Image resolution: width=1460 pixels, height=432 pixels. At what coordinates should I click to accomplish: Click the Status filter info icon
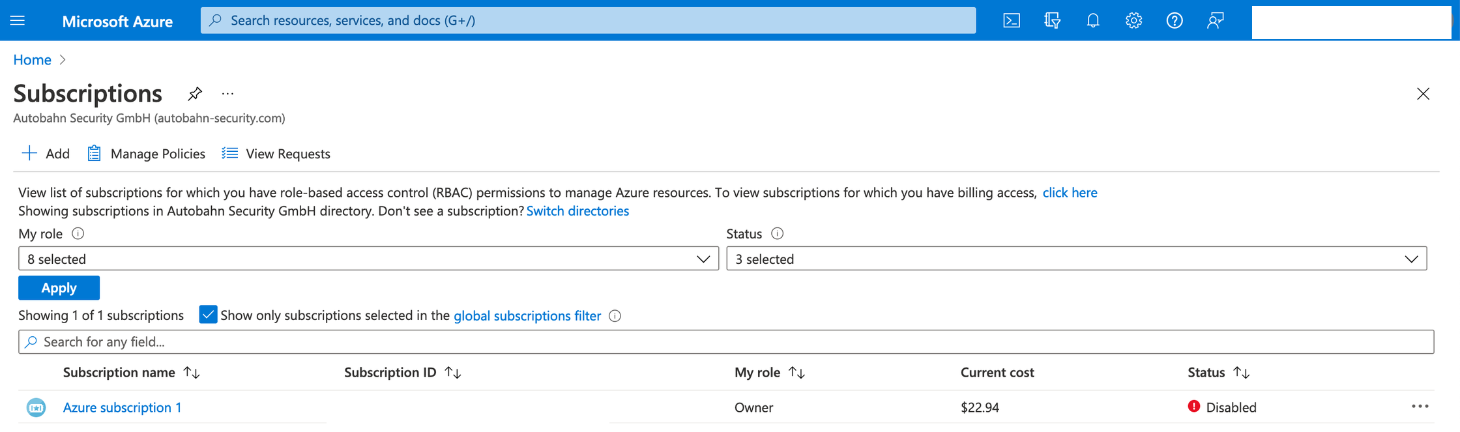pos(777,233)
